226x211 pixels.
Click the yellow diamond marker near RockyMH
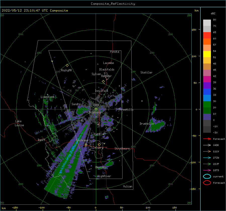click(67, 65)
